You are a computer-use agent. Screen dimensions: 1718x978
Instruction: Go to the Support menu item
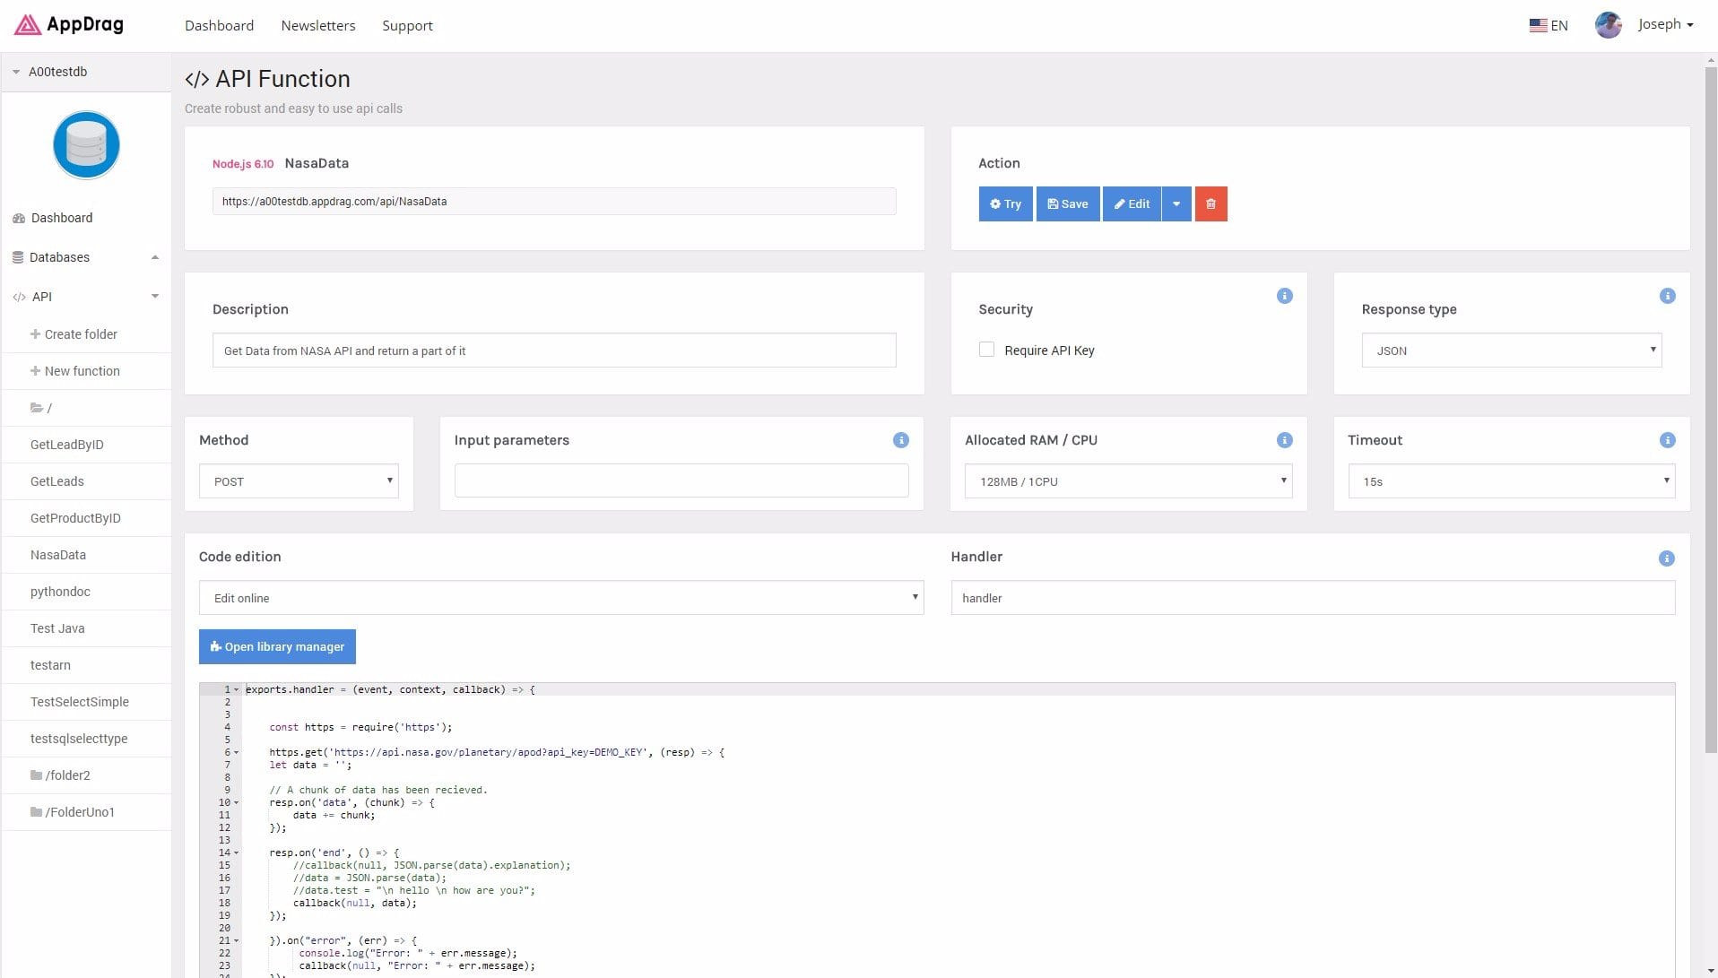coord(407,25)
